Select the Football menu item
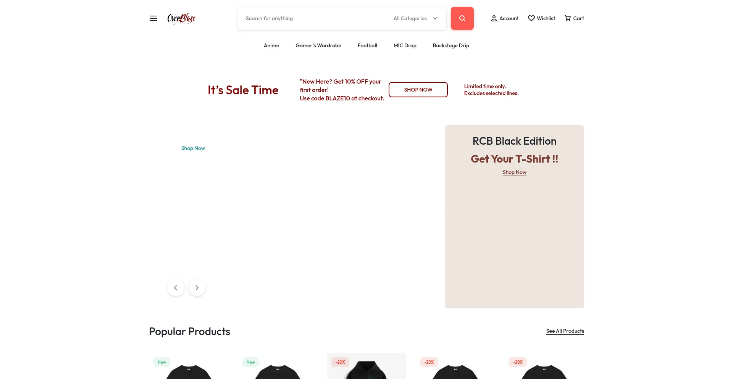The image size is (733, 379). click(x=367, y=45)
